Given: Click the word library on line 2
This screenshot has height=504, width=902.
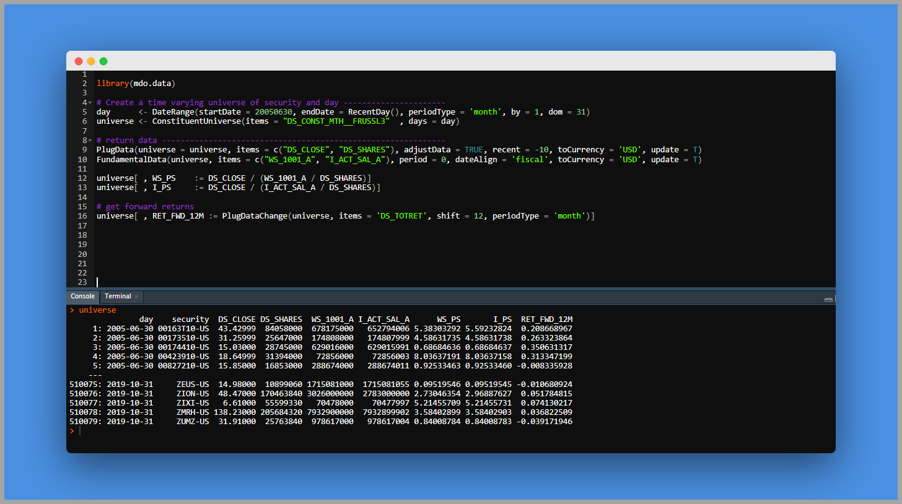Looking at the screenshot, I should tap(113, 84).
